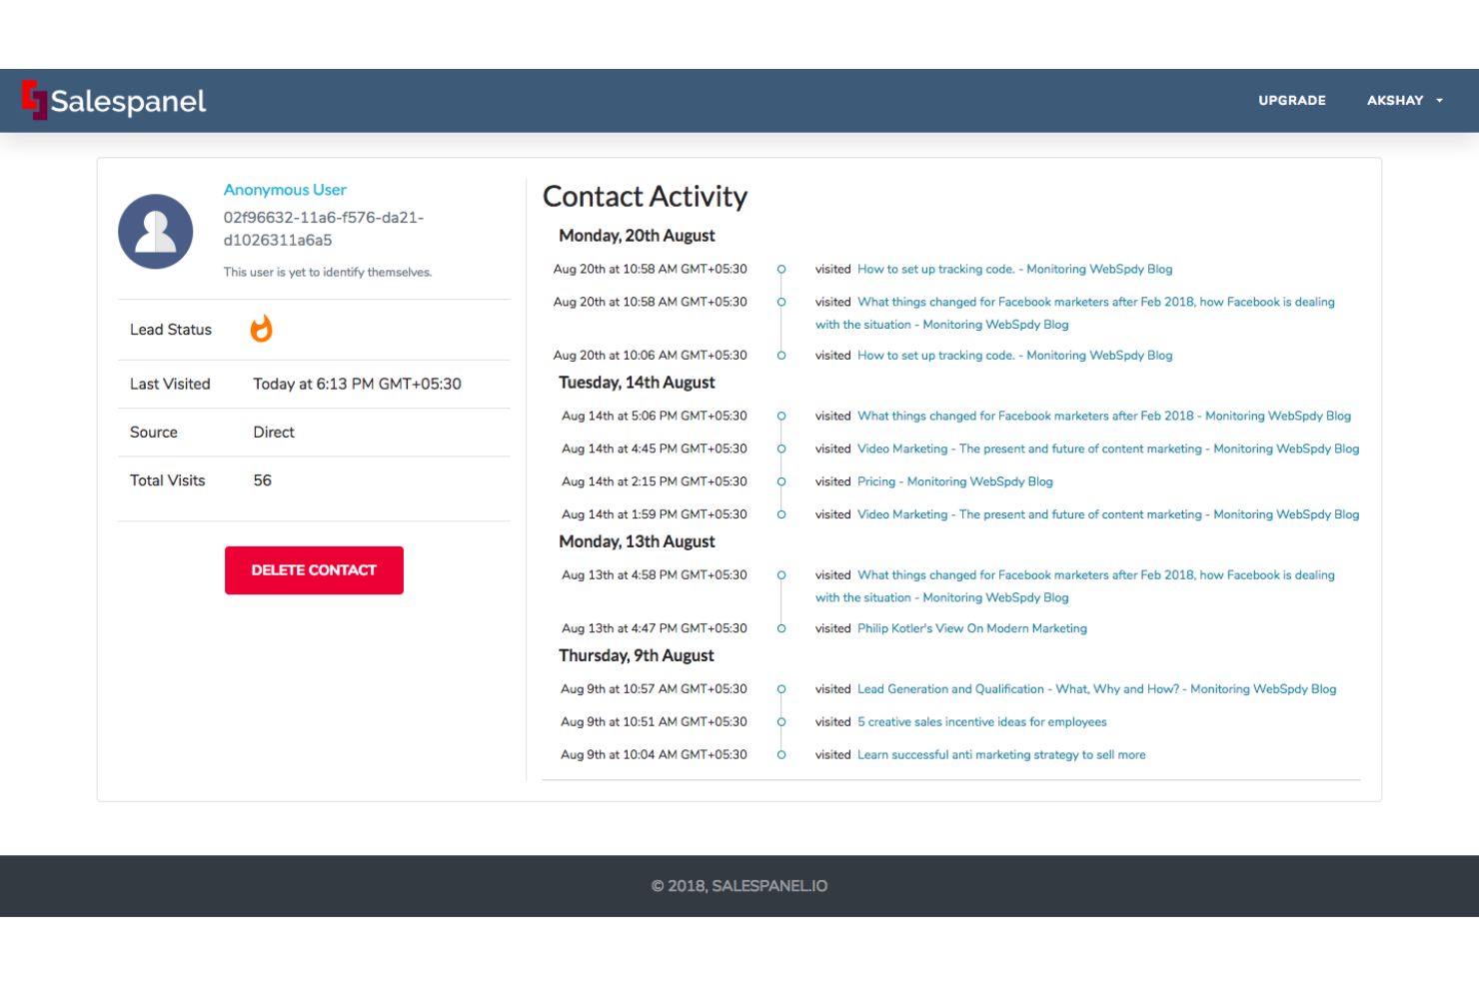Open the Video Marketing link visited at 1:59 PM

pyautogui.click(x=1108, y=514)
